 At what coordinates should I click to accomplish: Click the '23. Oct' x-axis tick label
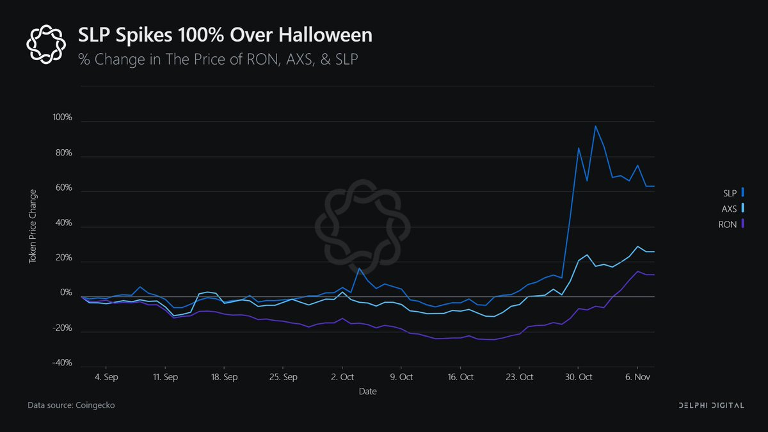[519, 377]
